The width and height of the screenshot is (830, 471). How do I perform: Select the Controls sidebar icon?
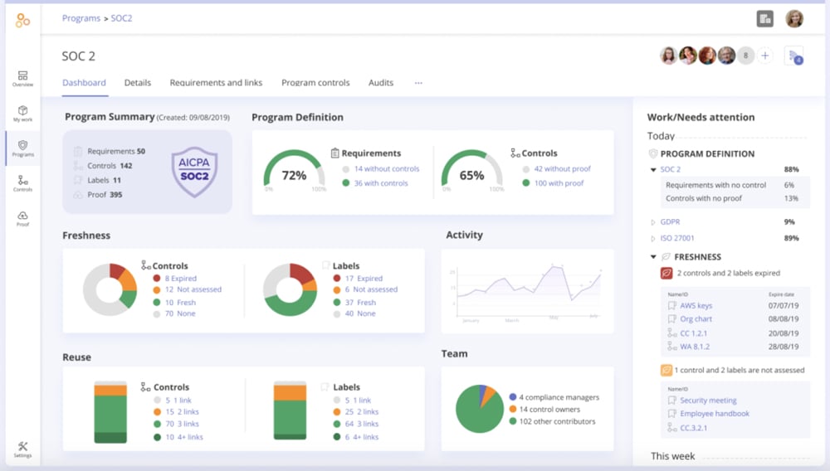coord(22,183)
